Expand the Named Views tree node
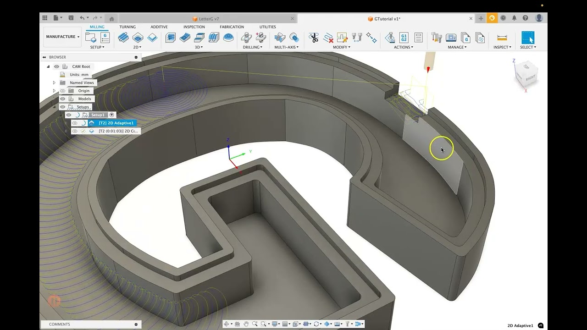 (54, 83)
